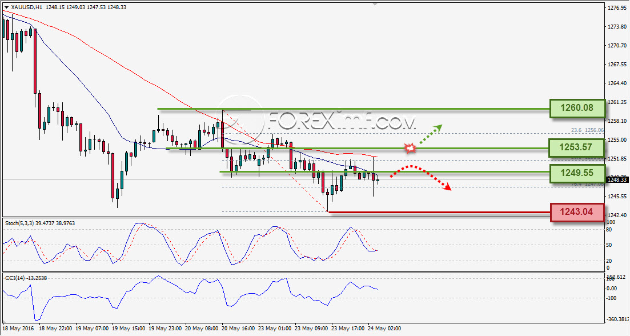Click the Stochastic scale value 50
The width and height of the screenshot is (630, 336).
(609, 245)
